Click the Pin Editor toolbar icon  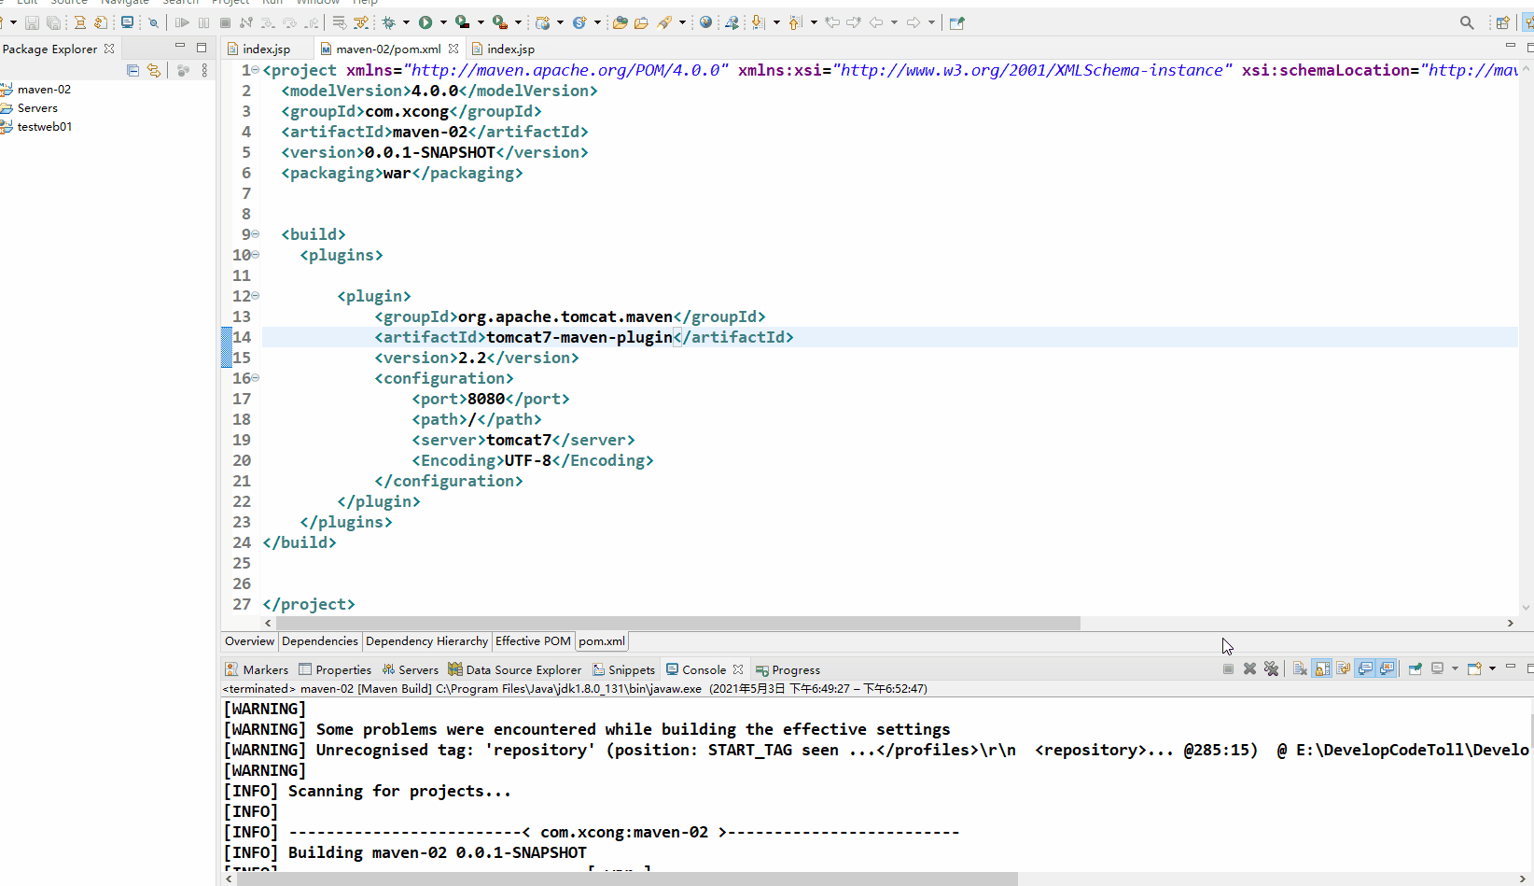[x=956, y=22]
